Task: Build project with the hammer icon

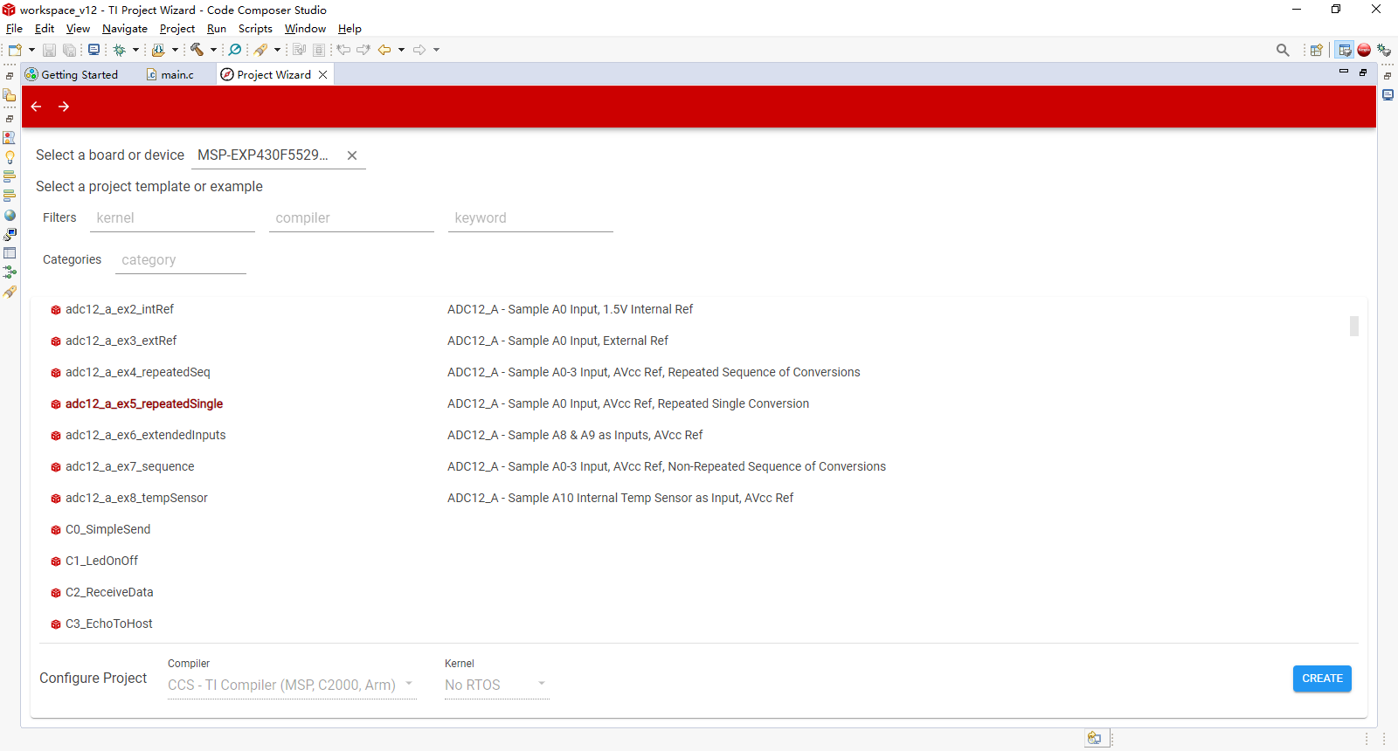Action: pyautogui.click(x=197, y=50)
